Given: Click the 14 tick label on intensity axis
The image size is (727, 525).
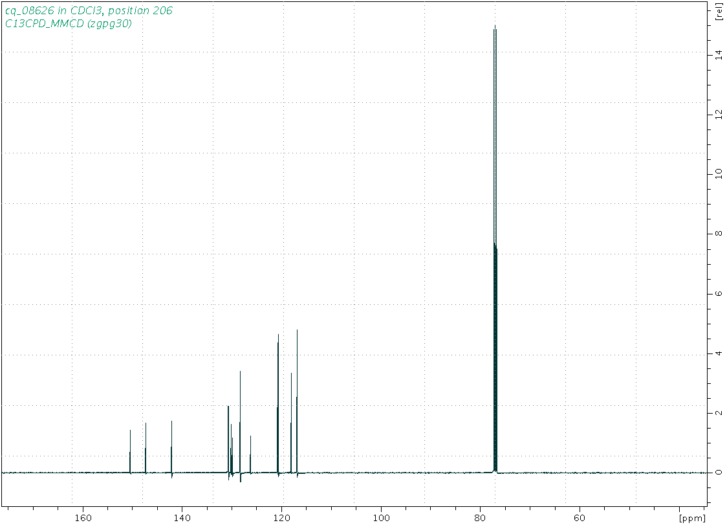Looking at the screenshot, I should click(x=719, y=54).
